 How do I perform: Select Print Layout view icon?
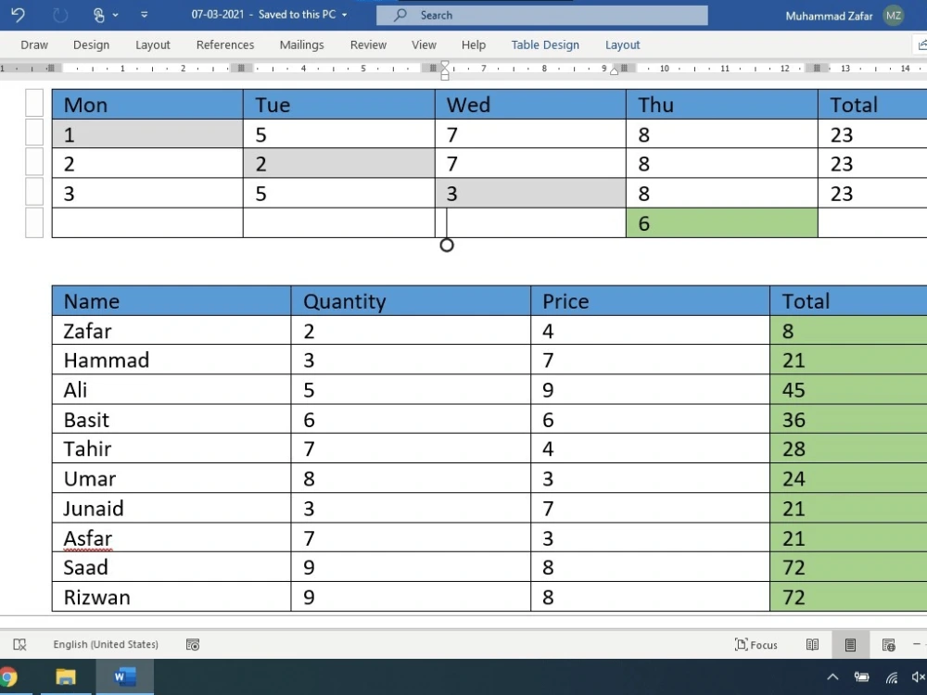coord(850,644)
